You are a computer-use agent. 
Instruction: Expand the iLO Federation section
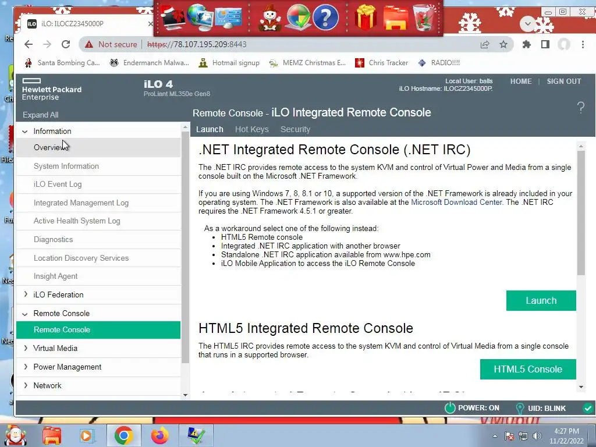[26, 294]
